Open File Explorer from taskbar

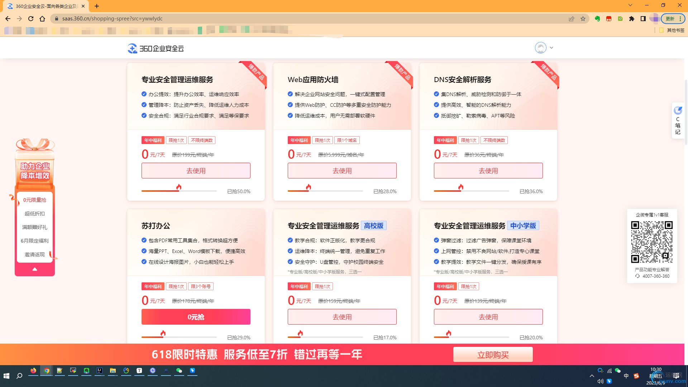113,371
